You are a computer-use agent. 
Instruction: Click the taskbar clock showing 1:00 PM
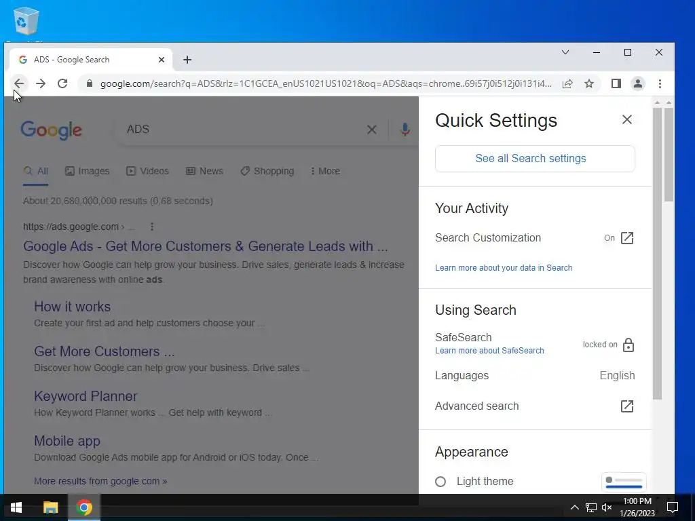637,507
